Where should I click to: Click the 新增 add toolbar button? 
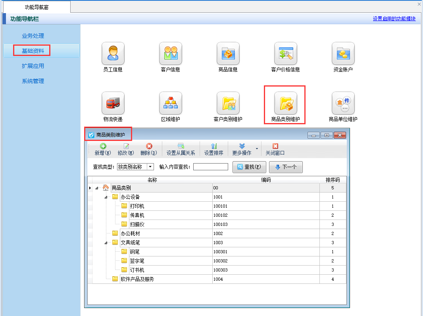[x=103, y=149]
